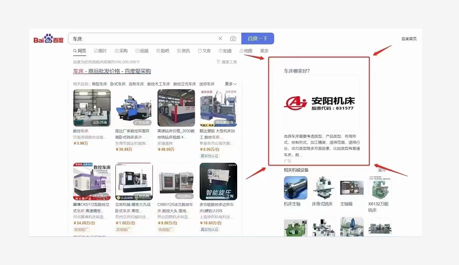Switch to the 视频 tab

[142, 51]
